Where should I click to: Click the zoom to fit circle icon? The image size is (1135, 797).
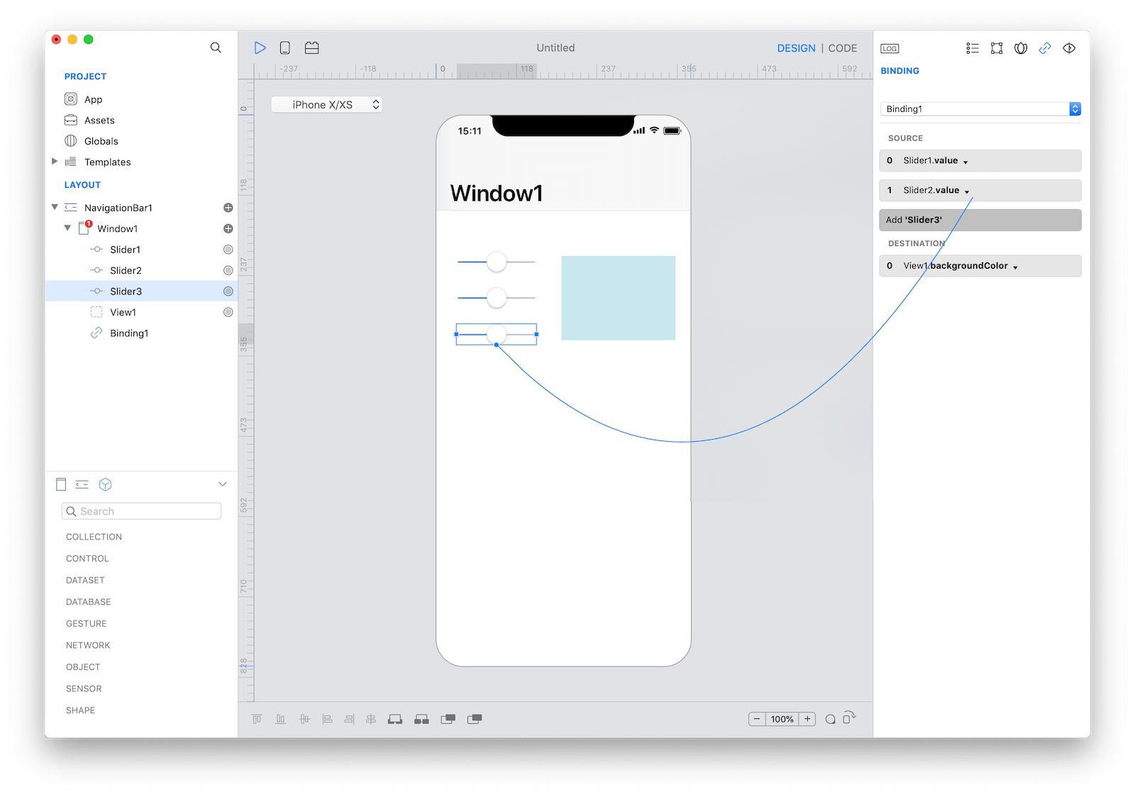tap(830, 719)
